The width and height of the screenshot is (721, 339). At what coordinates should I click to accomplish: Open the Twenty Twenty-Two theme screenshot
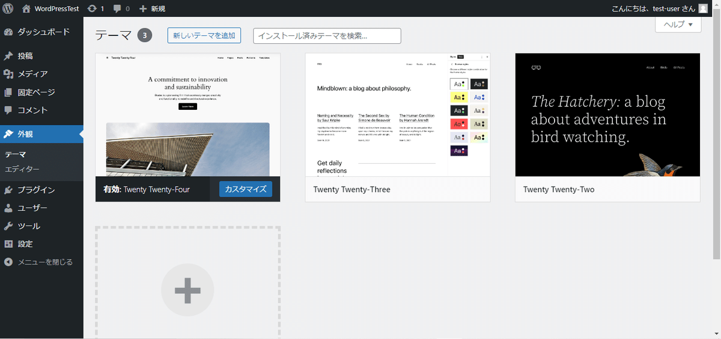(607, 115)
